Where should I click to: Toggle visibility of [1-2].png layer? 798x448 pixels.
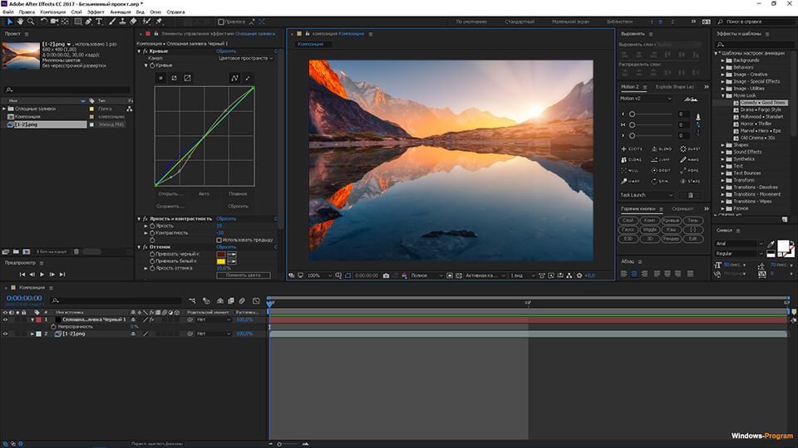tap(6, 334)
